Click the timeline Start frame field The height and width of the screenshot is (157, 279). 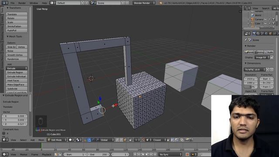point(75,154)
